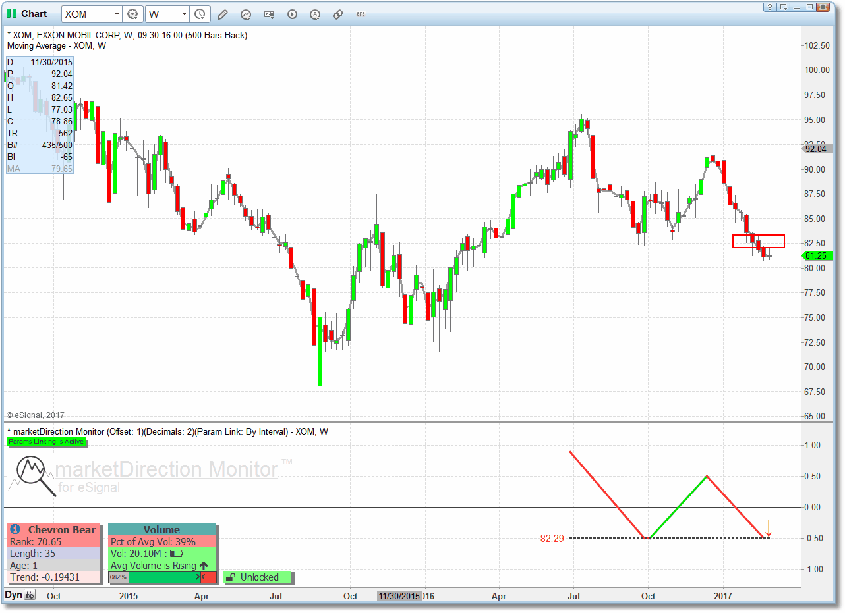Click the Trend: -0.19431 row
This screenshot has width=845, height=613.
54,577
